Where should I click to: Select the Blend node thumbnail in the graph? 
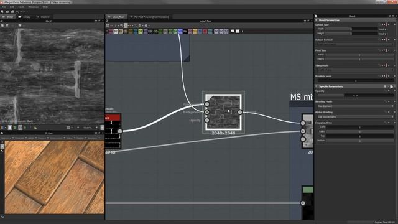click(223, 112)
